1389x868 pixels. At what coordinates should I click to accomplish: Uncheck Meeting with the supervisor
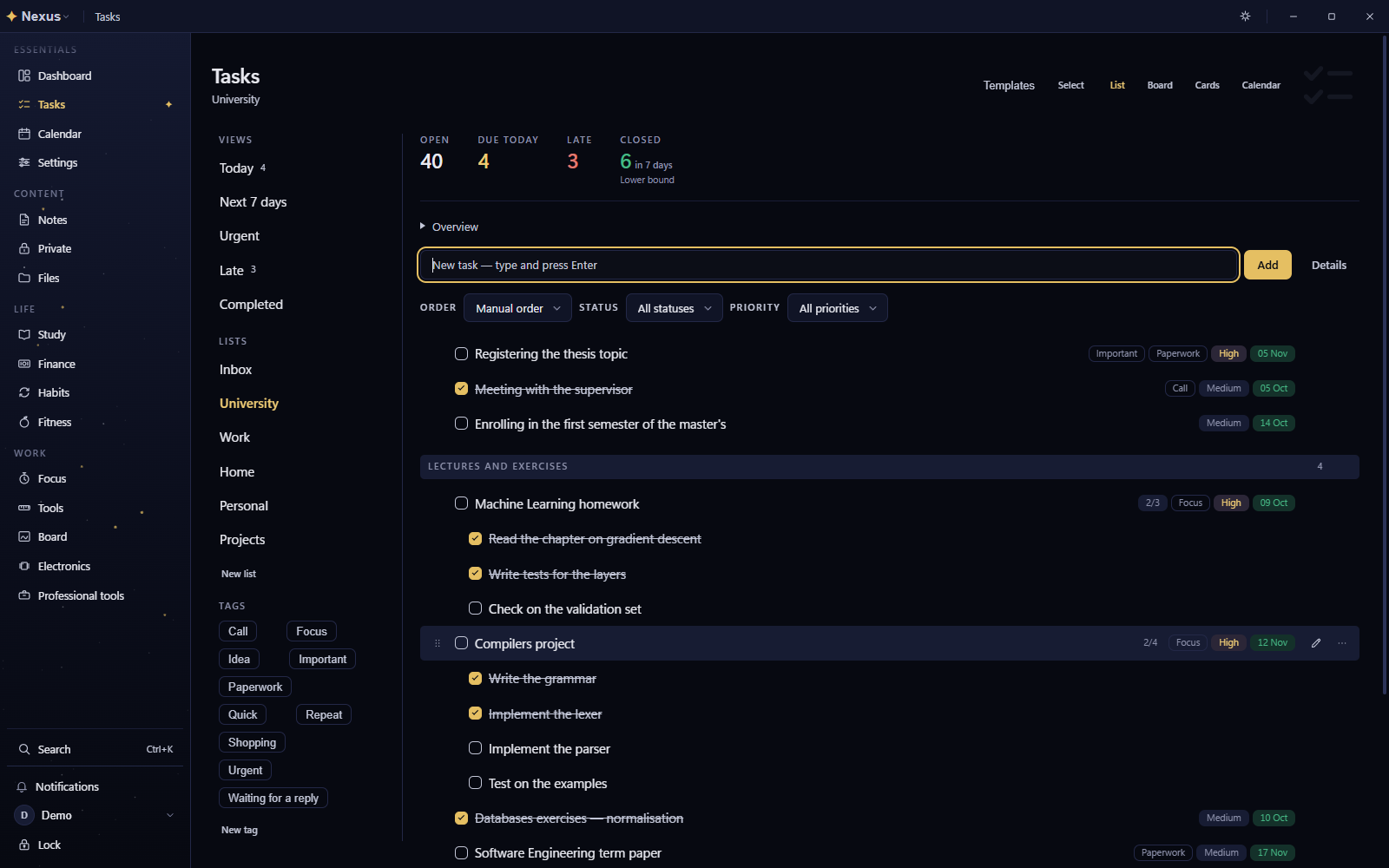click(x=462, y=389)
